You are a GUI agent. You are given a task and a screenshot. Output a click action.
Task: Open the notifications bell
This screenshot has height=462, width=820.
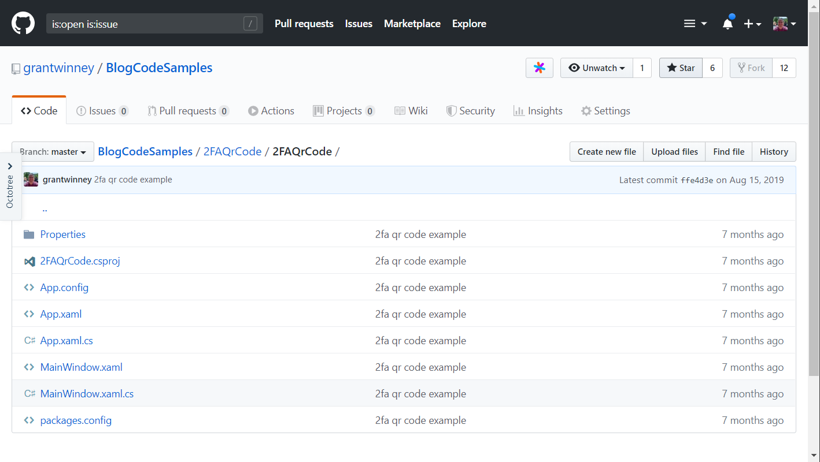click(x=727, y=24)
